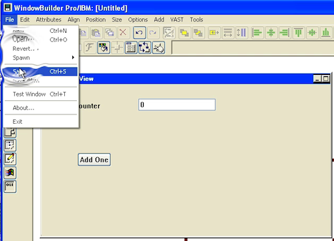Expand the Spawn submenu
The width and height of the screenshot is (334, 241).
[x=41, y=58]
